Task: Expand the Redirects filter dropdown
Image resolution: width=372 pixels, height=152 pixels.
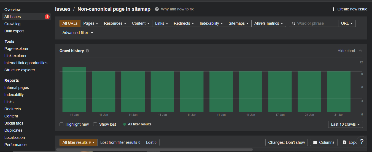Action: (184, 23)
